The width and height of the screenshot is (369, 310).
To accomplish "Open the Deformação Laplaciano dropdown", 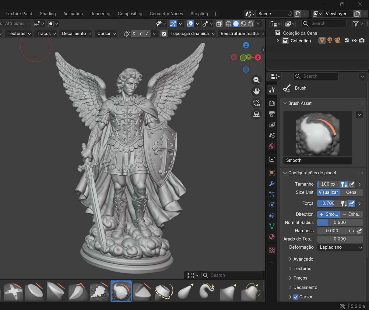I will (340, 247).
